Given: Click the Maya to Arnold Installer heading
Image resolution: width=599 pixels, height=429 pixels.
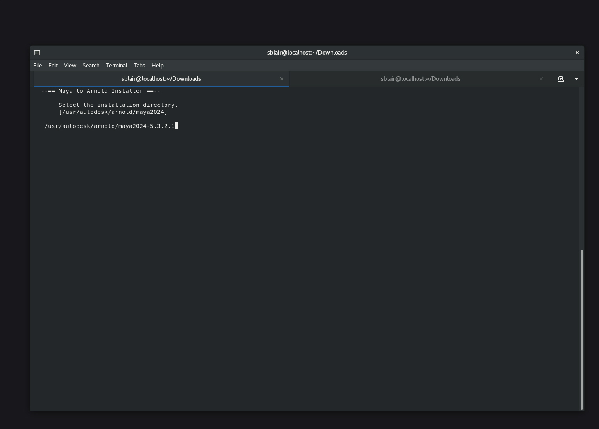Looking at the screenshot, I should 100,91.
